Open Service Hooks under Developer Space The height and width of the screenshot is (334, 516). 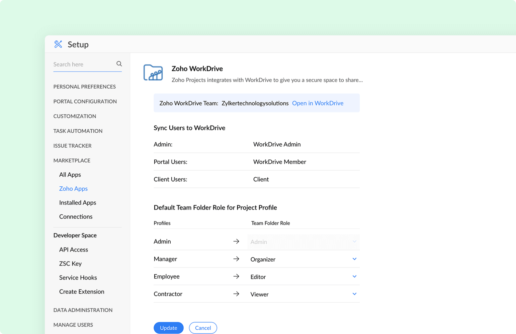pyautogui.click(x=78, y=278)
